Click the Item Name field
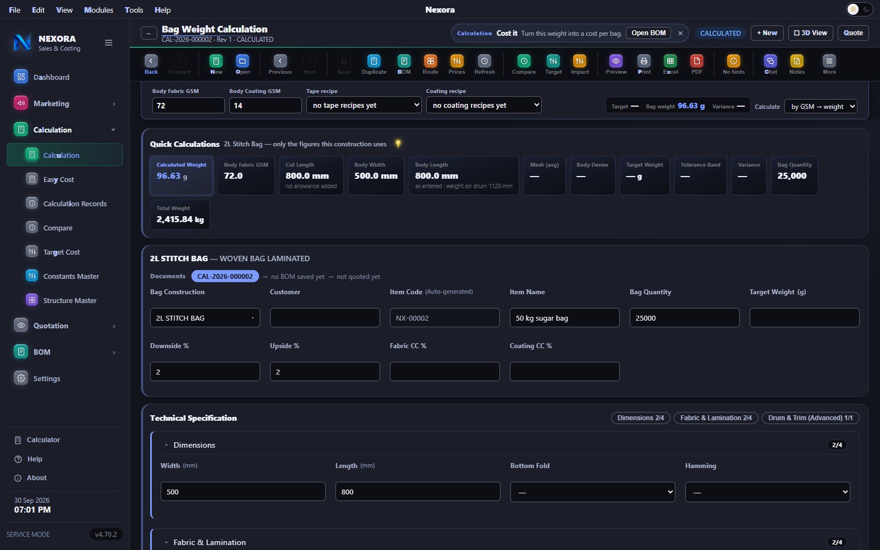This screenshot has height=550, width=880. [565, 318]
